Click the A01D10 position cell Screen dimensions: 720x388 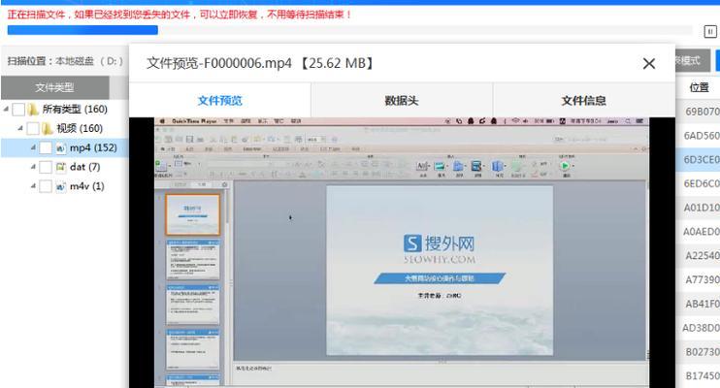pos(702,208)
